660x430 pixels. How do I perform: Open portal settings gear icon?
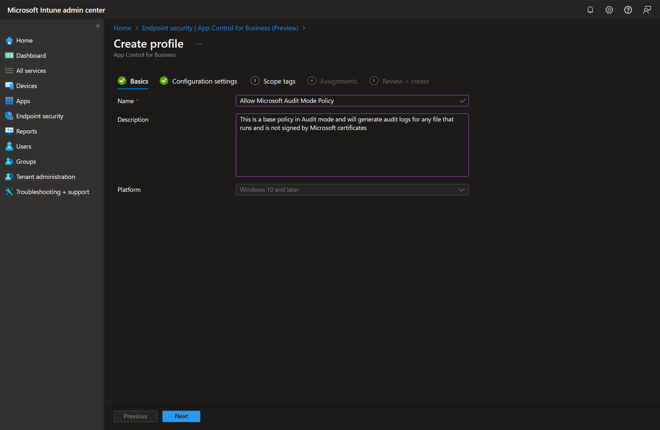point(609,10)
